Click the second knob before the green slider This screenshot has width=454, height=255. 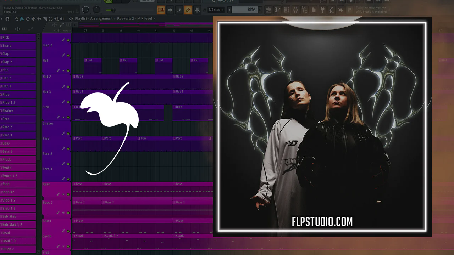coord(97,10)
